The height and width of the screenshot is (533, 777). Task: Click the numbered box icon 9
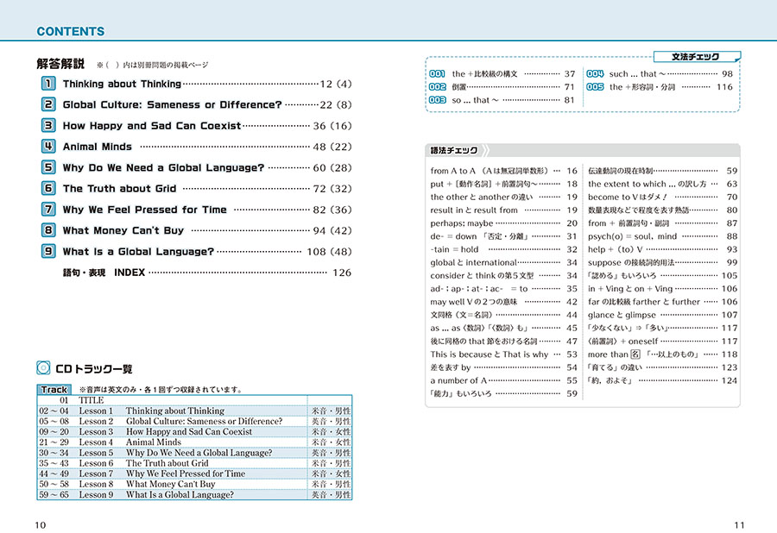pos(48,251)
